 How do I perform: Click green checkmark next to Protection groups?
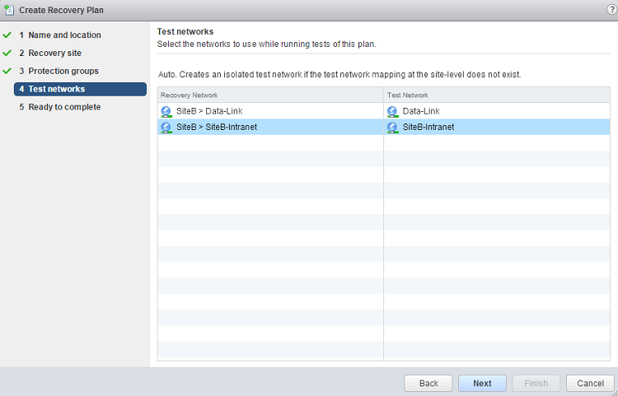7,72
